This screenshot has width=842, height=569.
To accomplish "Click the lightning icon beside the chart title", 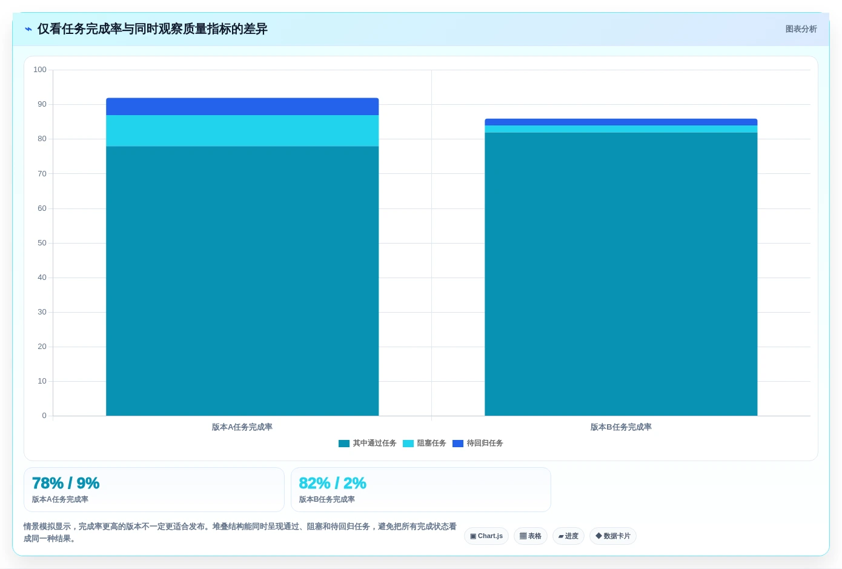I will tap(28, 29).
